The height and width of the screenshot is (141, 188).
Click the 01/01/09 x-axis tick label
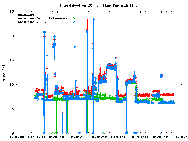[x=36, y=137]
